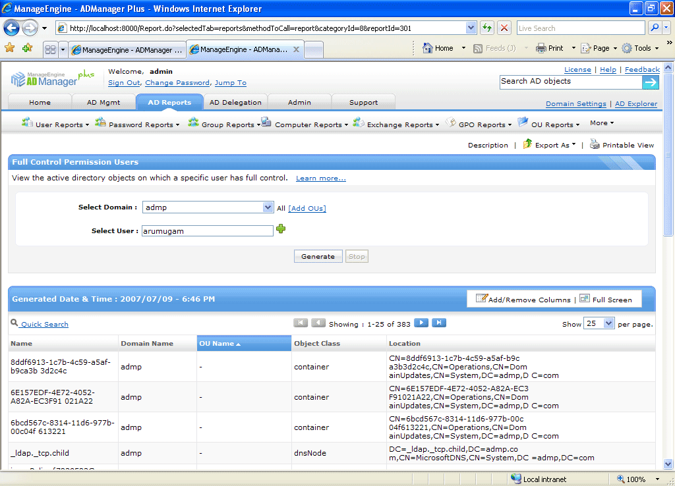The width and height of the screenshot is (675, 486).
Task: Expand the More reports dropdown
Action: pyautogui.click(x=602, y=123)
